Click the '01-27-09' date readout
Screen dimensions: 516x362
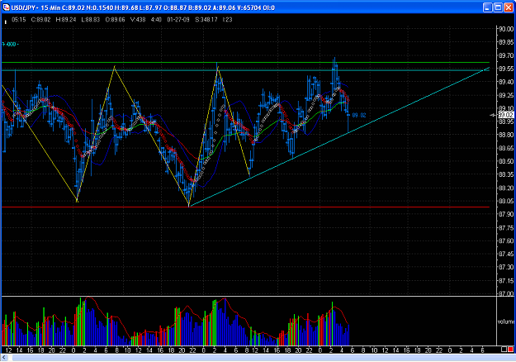pos(178,20)
